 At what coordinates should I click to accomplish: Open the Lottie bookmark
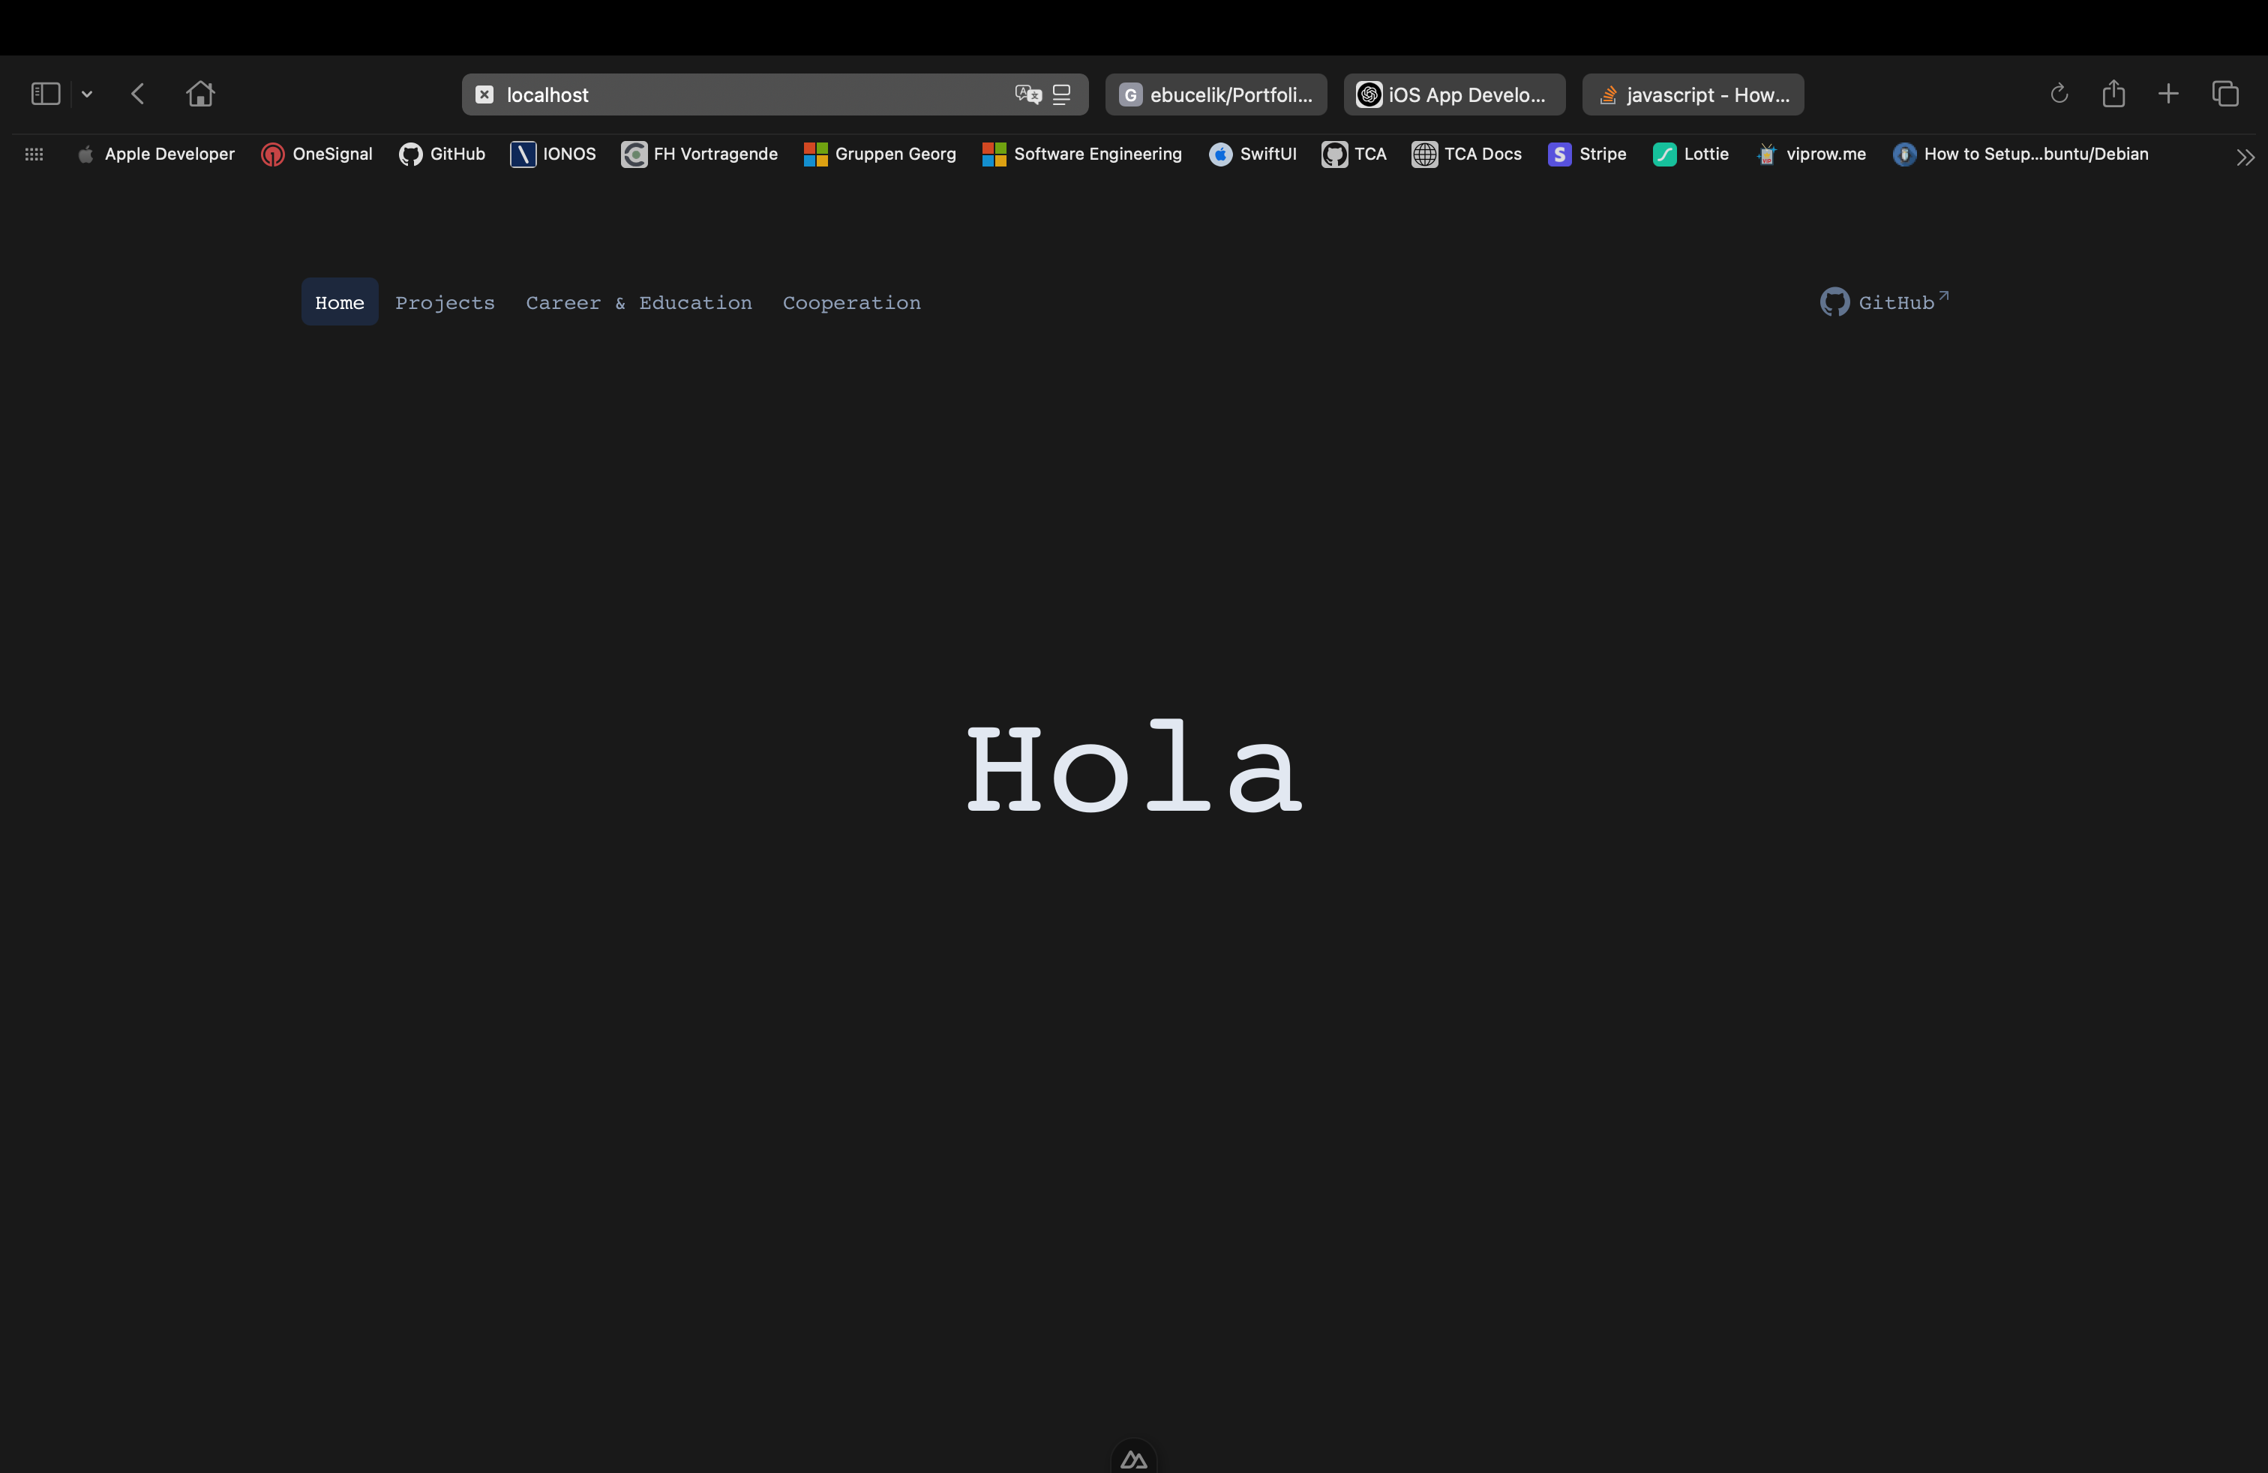click(1690, 154)
